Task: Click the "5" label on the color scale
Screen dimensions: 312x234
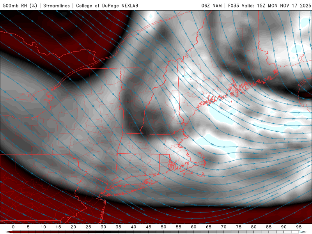Action: (28, 227)
